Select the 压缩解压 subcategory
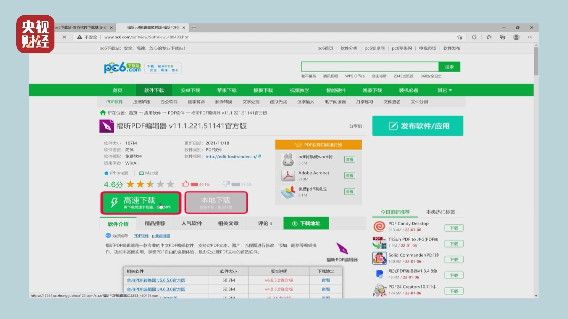The width and height of the screenshot is (568, 319). [142, 102]
